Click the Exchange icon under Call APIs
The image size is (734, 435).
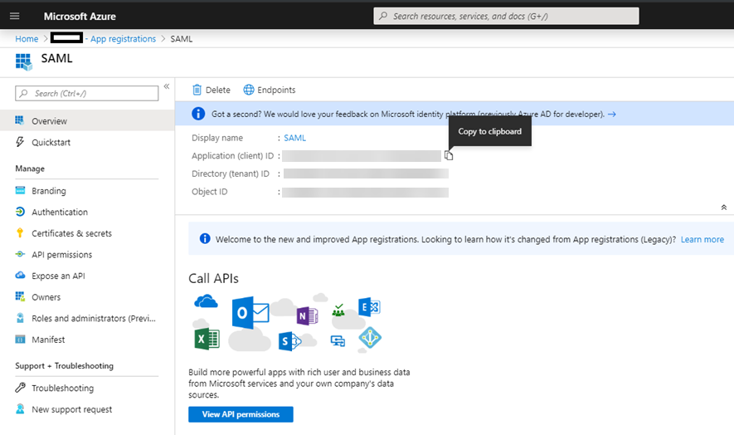(x=369, y=307)
